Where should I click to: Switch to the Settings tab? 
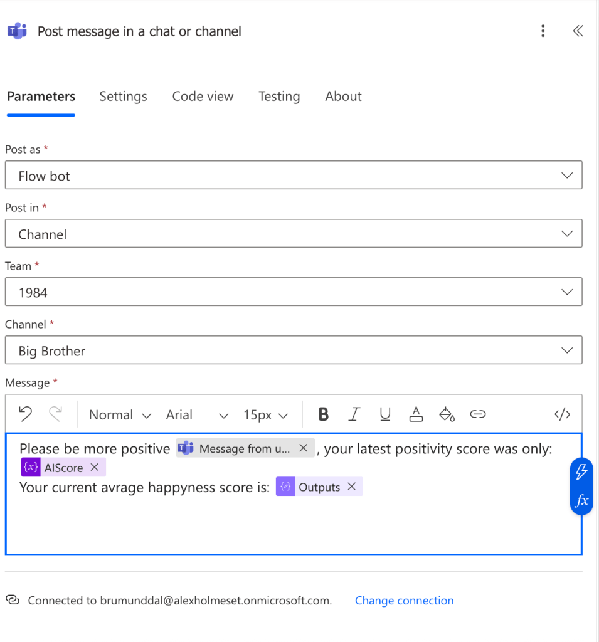[x=123, y=97]
